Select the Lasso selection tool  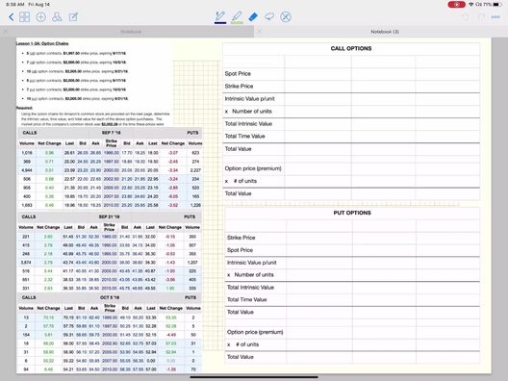(269, 17)
